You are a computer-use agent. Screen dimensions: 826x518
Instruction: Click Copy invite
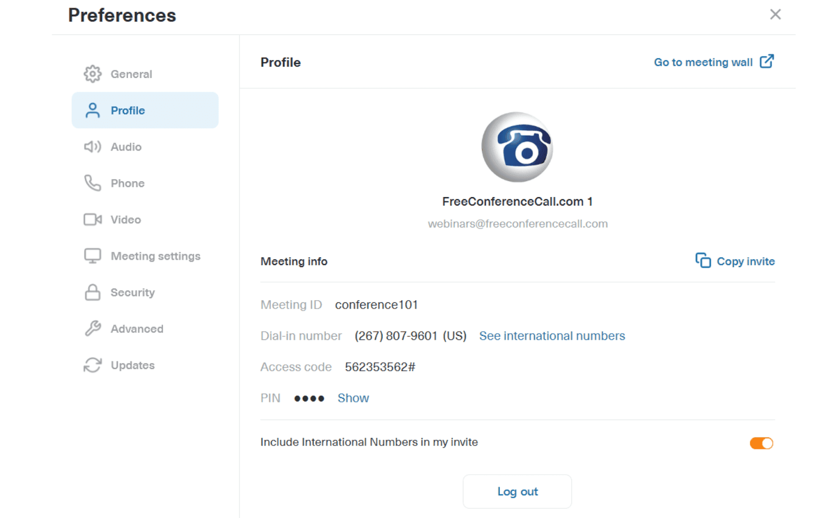pyautogui.click(x=735, y=261)
